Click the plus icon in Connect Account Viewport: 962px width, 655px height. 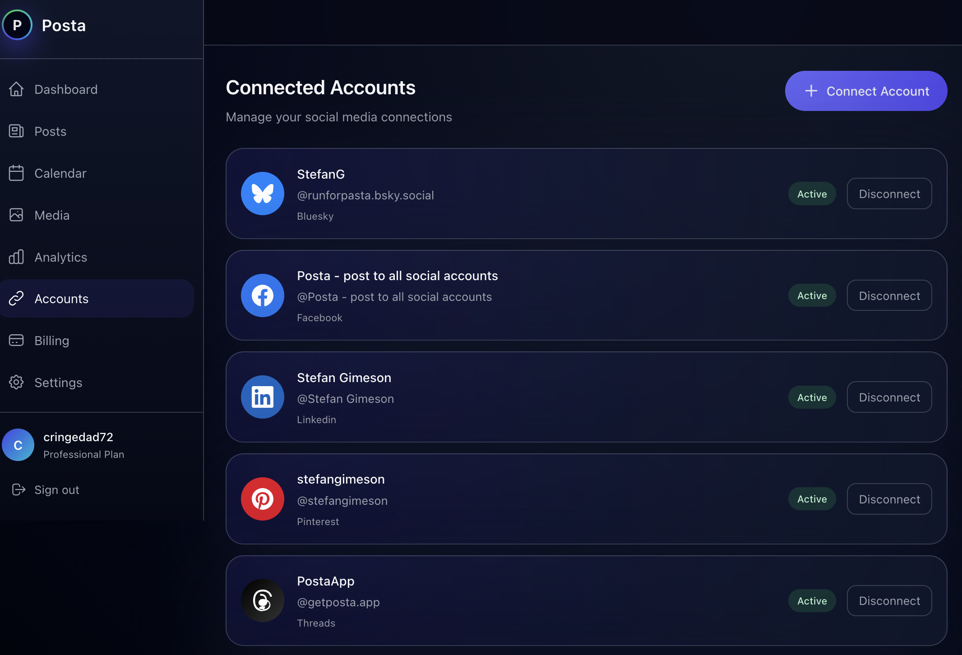pyautogui.click(x=811, y=91)
